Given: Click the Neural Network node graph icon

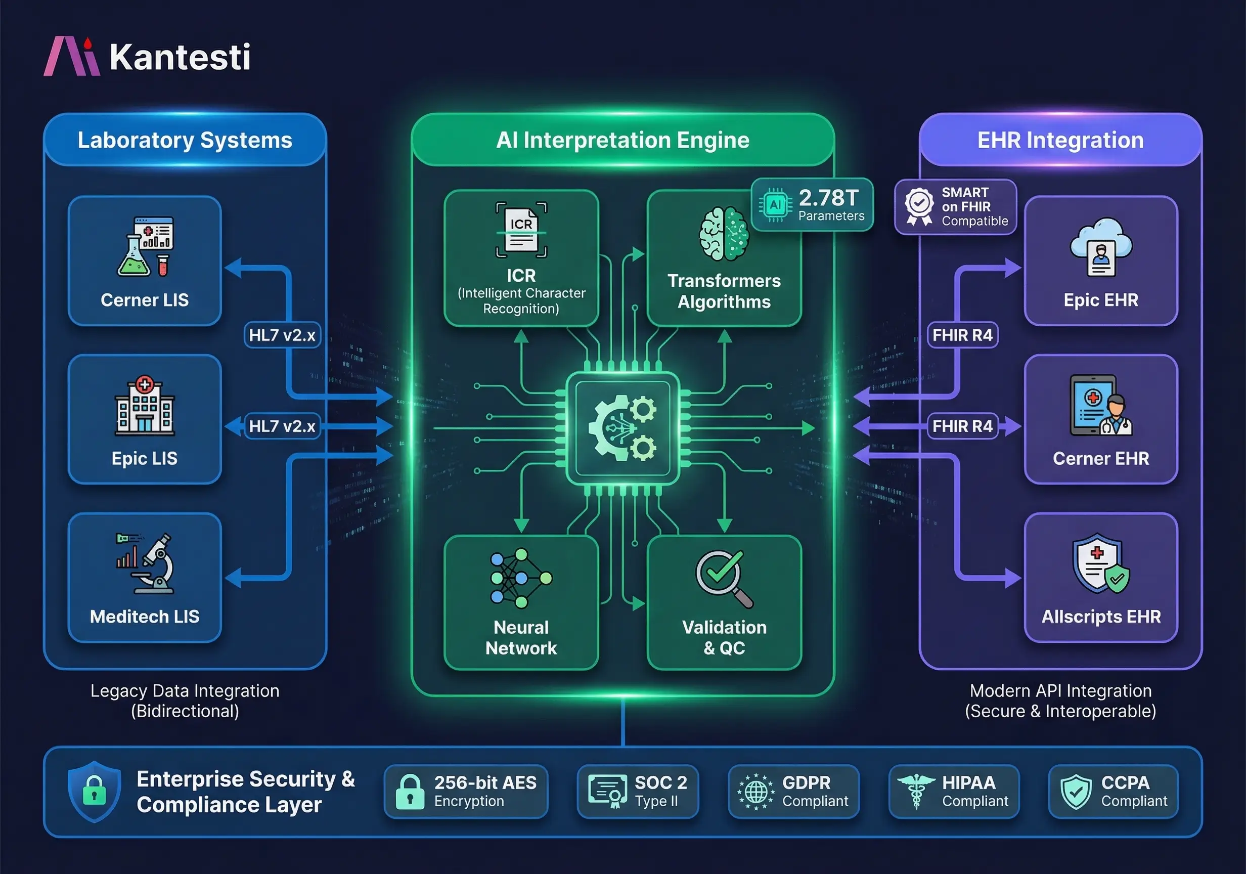Looking at the screenshot, I should tap(521, 578).
